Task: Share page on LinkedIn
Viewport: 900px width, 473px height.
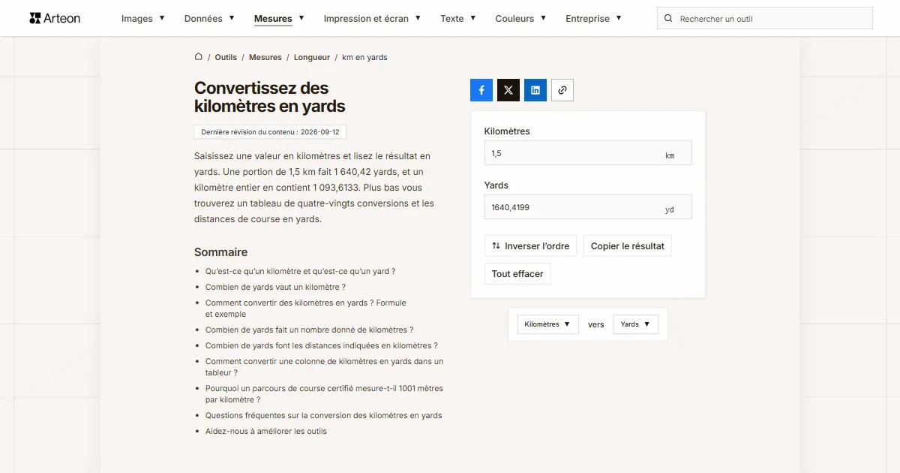Action: 535,90
